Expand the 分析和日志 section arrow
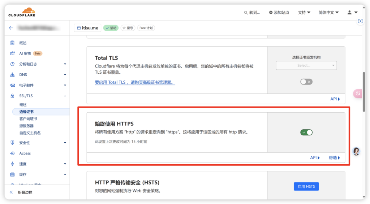The width and height of the screenshot is (370, 204). tap(65, 64)
